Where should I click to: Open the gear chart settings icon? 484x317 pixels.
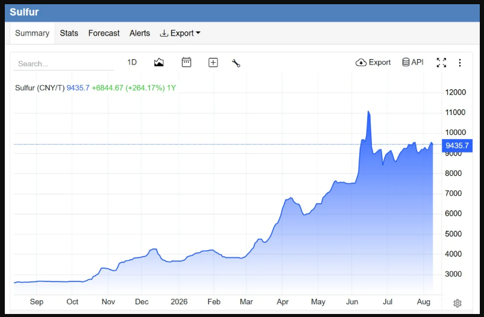tap(457, 303)
